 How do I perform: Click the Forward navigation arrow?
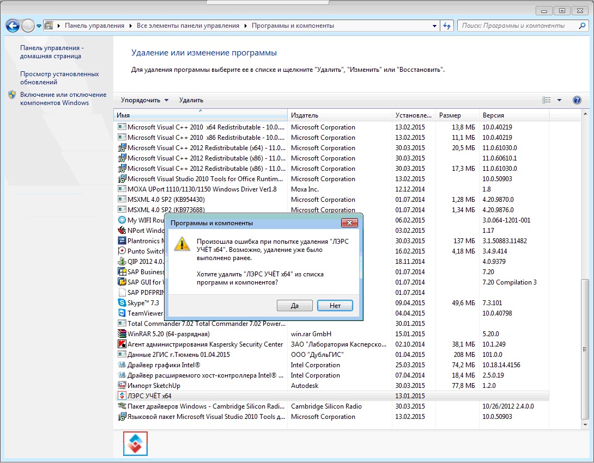click(28, 26)
